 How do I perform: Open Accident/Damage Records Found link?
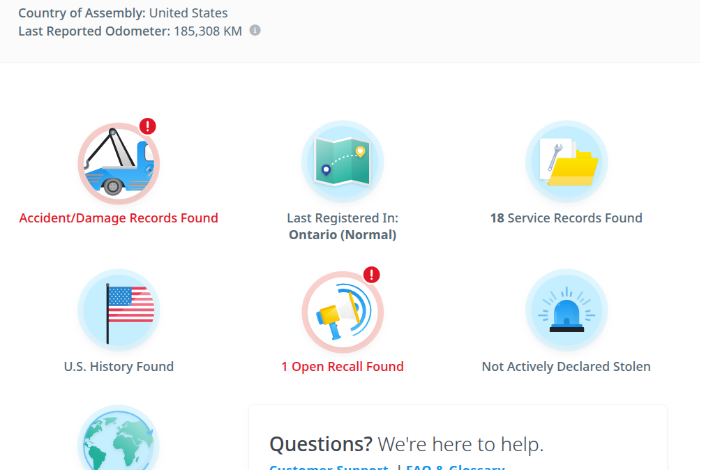(x=119, y=218)
